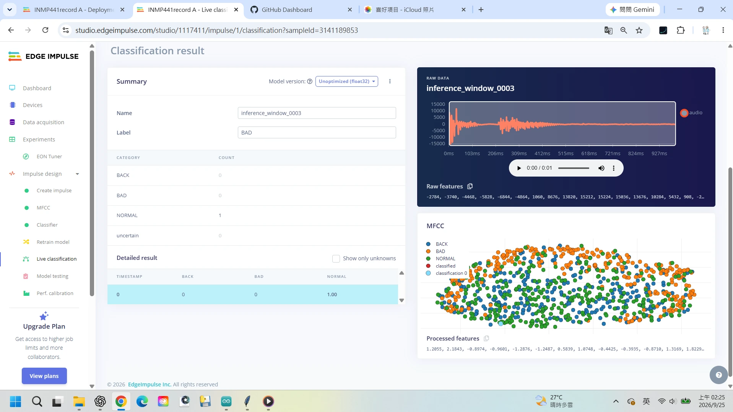
Task: Open Summary panel three-dot menu
Action: [x=390, y=81]
